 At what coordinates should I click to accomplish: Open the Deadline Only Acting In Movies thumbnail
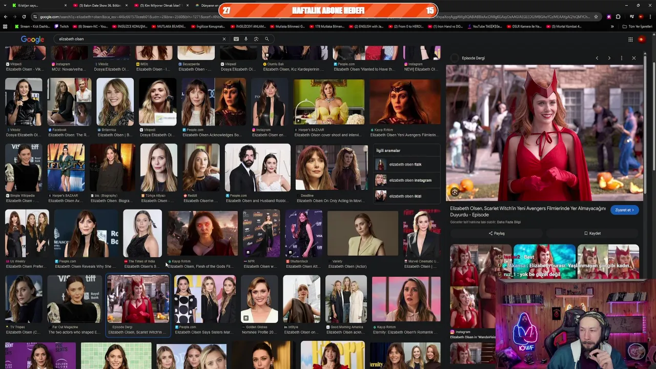point(332,168)
